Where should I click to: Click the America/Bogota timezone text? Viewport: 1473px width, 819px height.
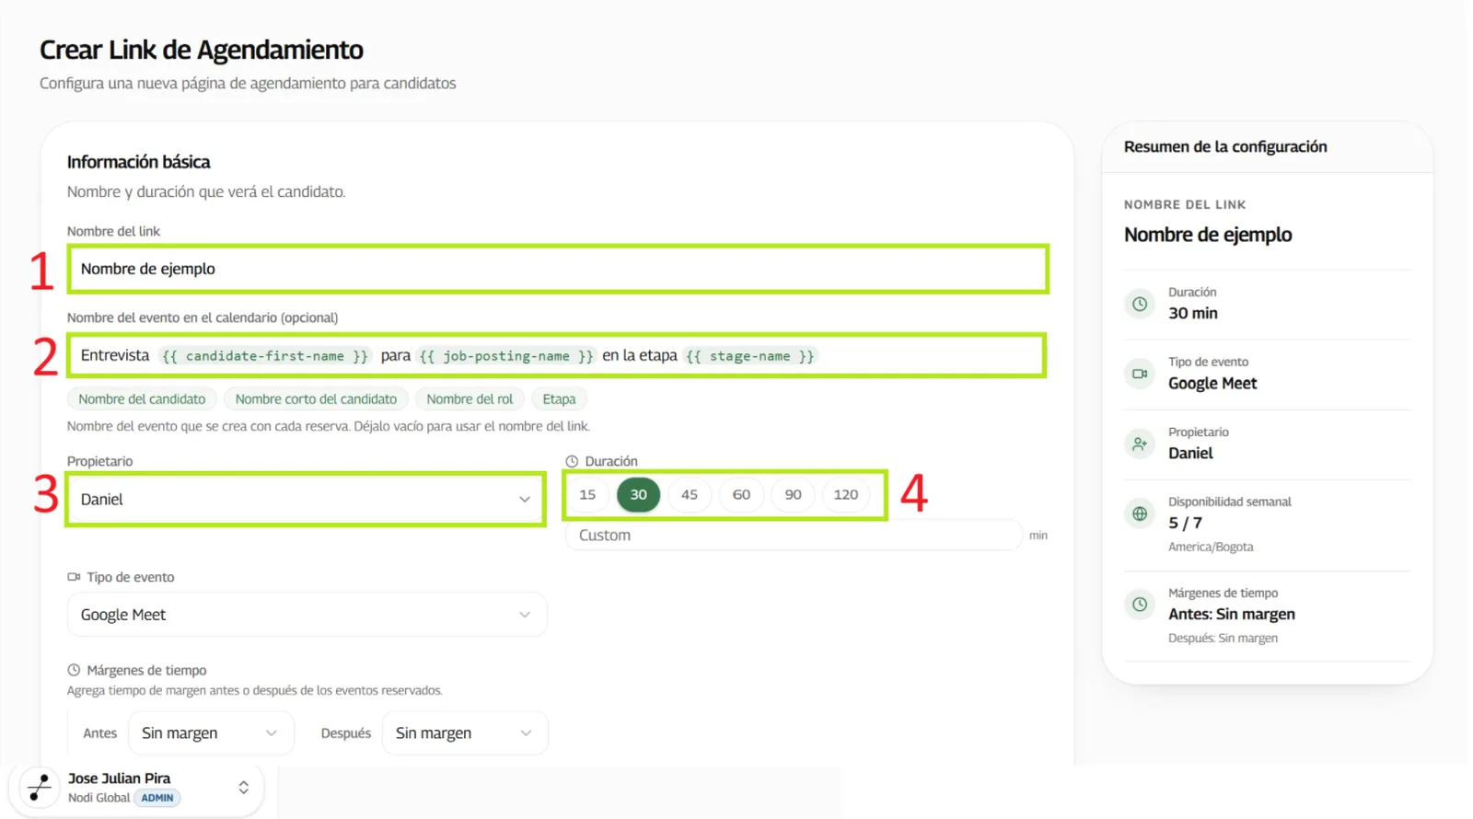pos(1211,547)
